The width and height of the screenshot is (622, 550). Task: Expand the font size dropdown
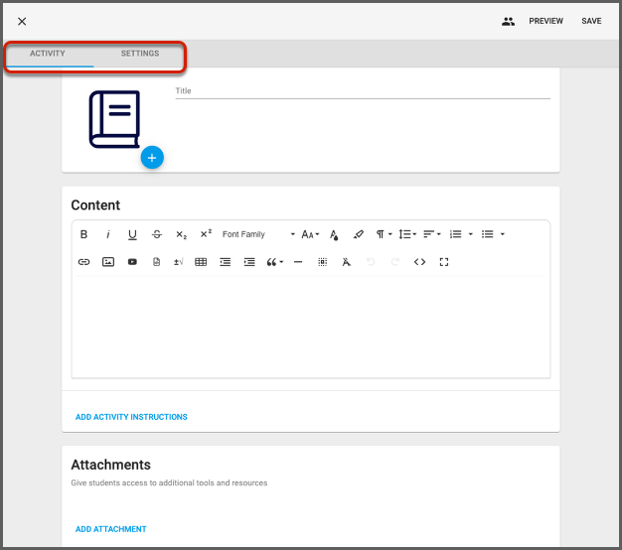[x=310, y=234]
